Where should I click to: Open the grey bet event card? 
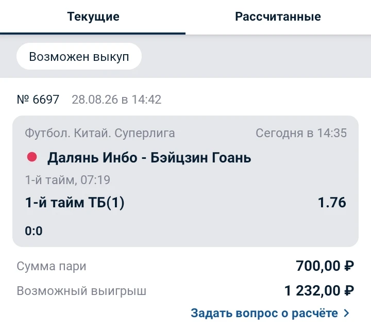coord(185,181)
